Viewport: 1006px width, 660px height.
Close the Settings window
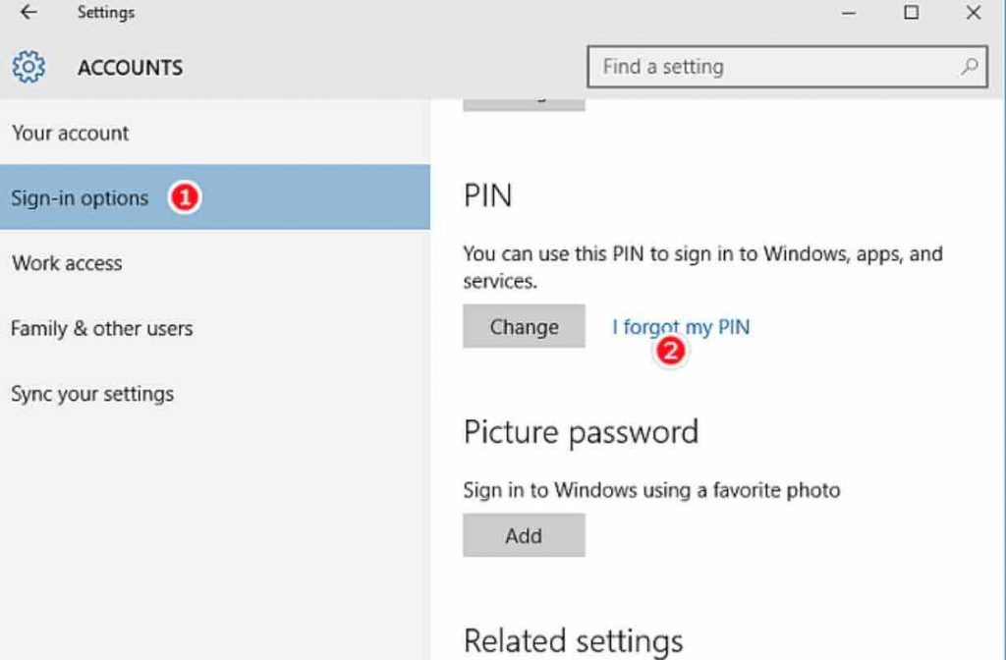pos(971,14)
